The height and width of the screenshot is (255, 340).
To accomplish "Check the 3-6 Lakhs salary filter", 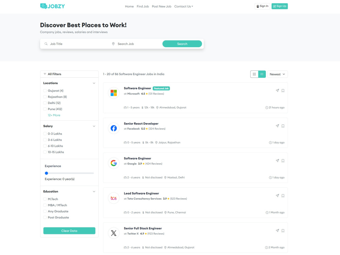I will [x=45, y=140].
